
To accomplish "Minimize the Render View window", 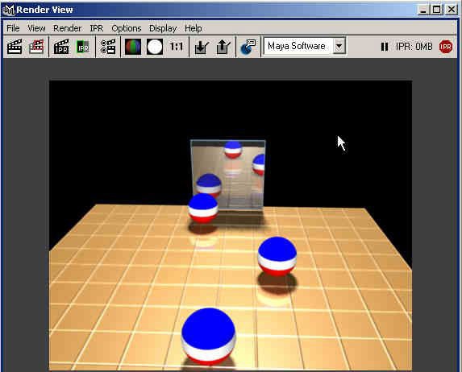I will (423, 10).
